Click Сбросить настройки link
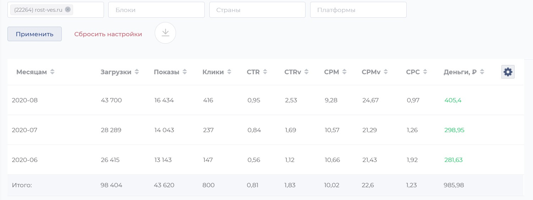Image resolution: width=533 pixels, height=200 pixels. click(x=108, y=34)
